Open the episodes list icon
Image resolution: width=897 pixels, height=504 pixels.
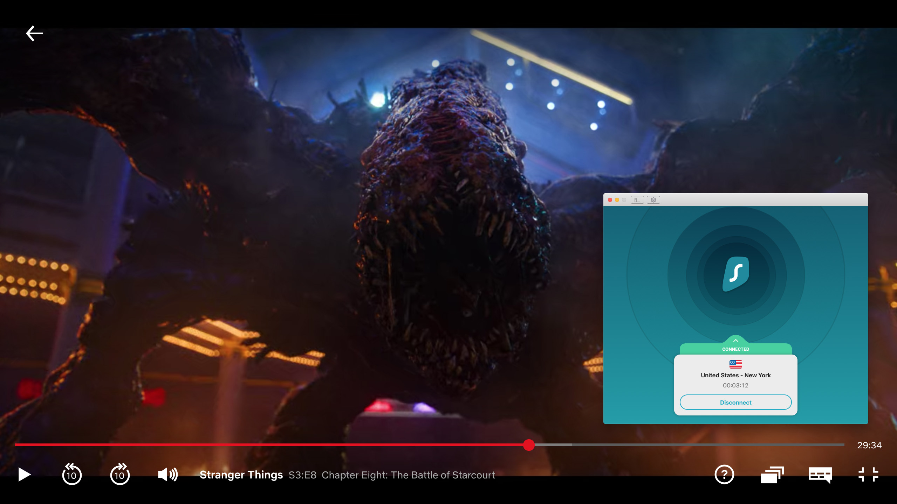click(772, 475)
